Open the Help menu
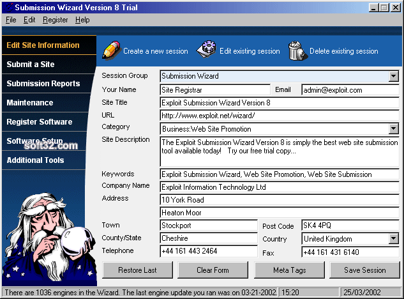 coord(82,20)
